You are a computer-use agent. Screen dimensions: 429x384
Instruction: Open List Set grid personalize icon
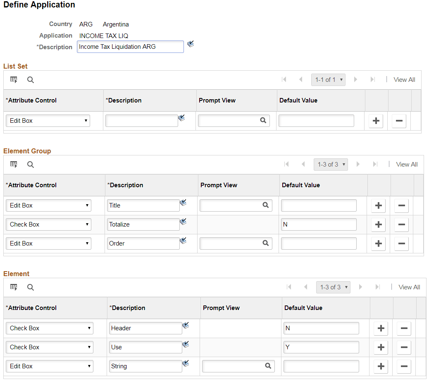click(14, 80)
